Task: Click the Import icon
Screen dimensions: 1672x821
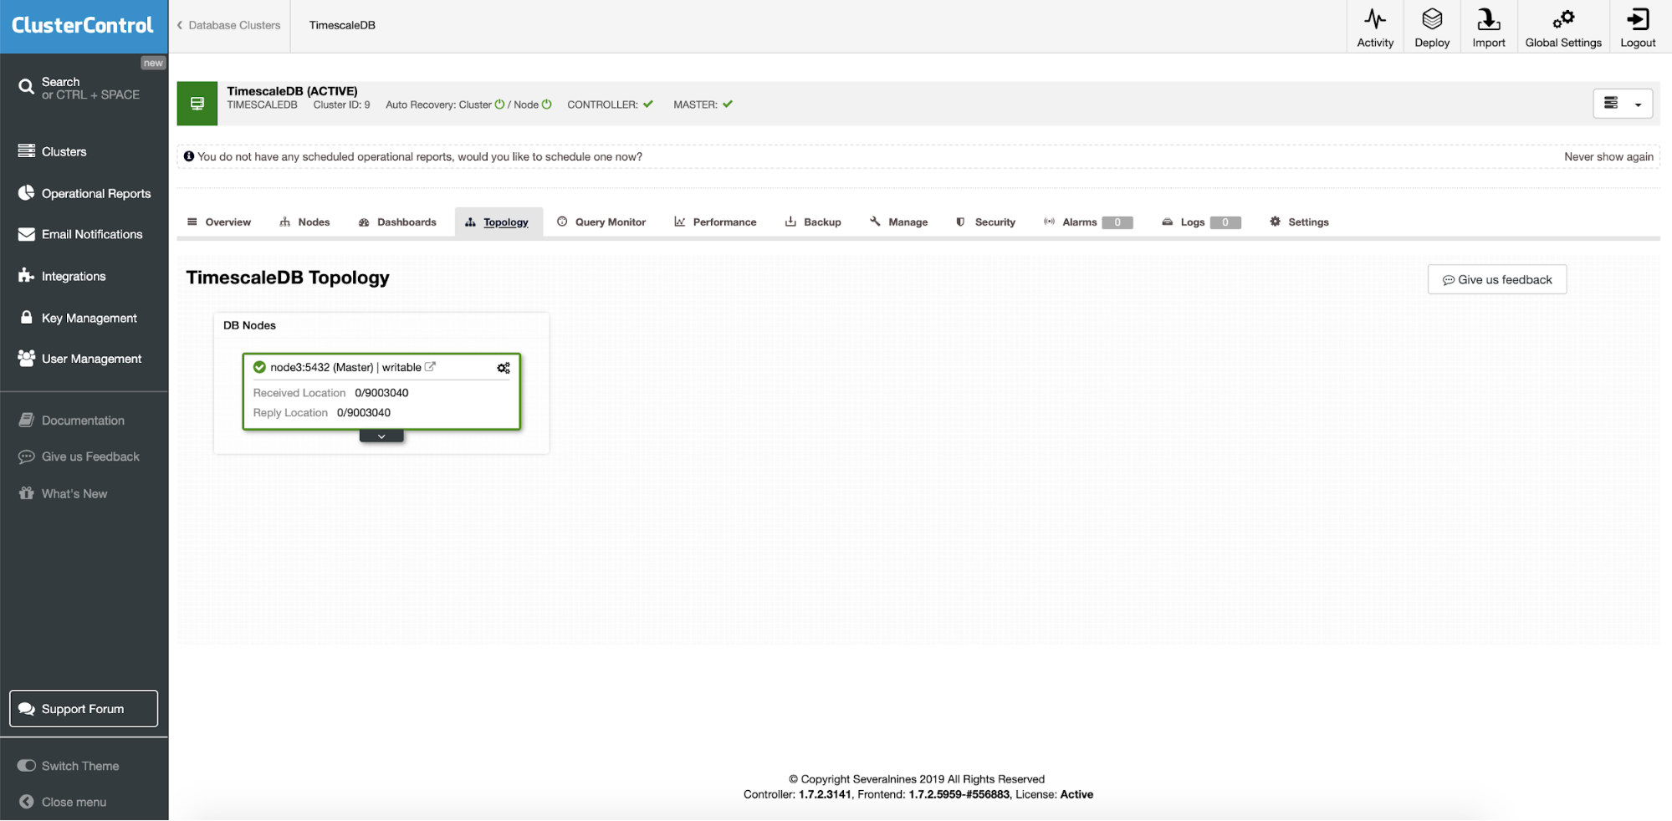Action: coord(1488,25)
